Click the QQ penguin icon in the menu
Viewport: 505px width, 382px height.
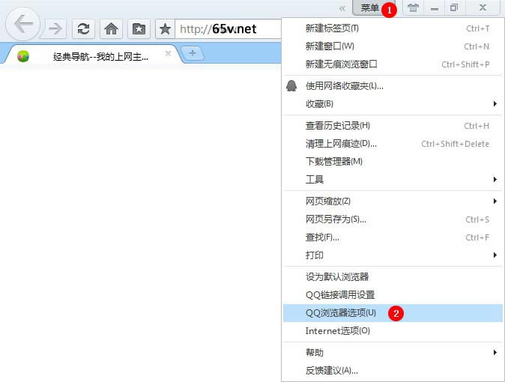coord(291,85)
